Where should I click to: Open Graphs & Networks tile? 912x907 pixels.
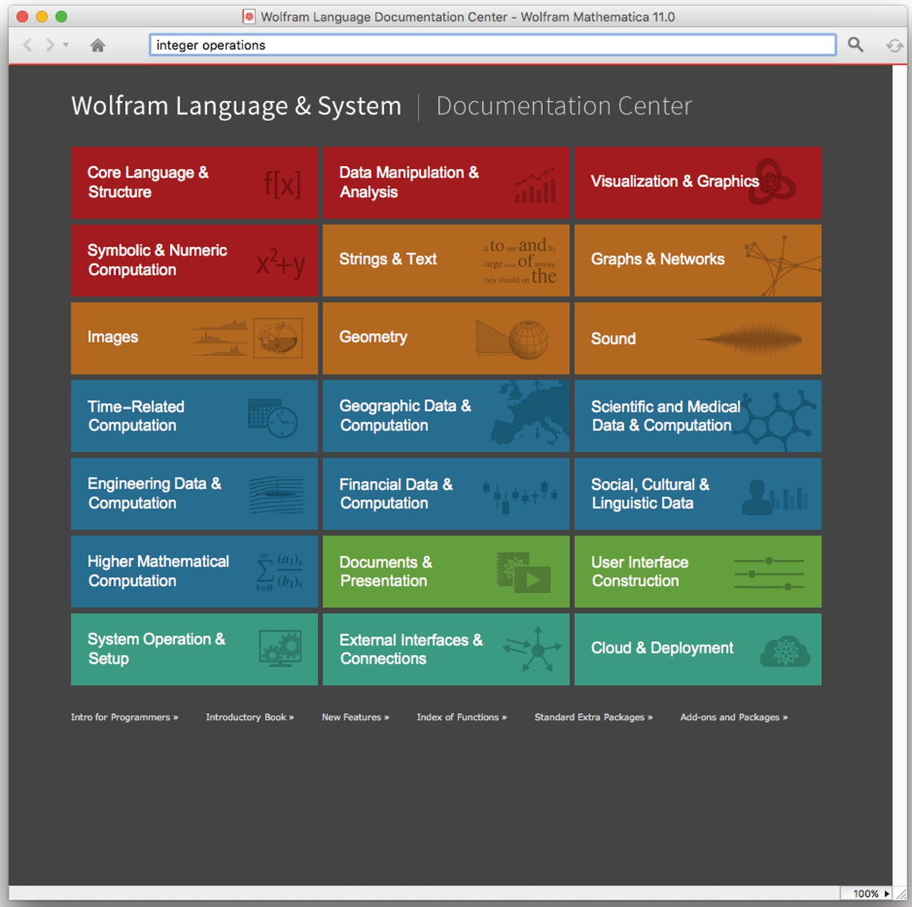click(x=697, y=260)
